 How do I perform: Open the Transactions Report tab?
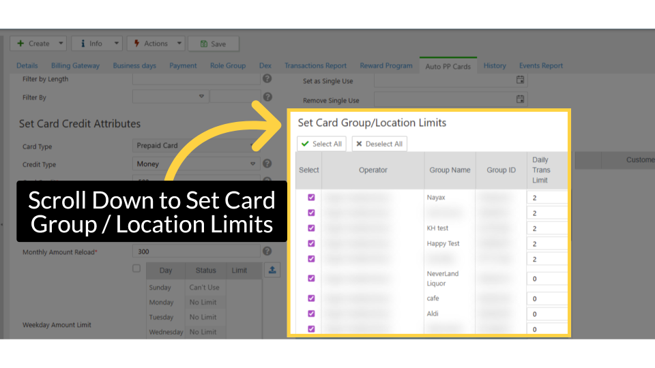315,66
